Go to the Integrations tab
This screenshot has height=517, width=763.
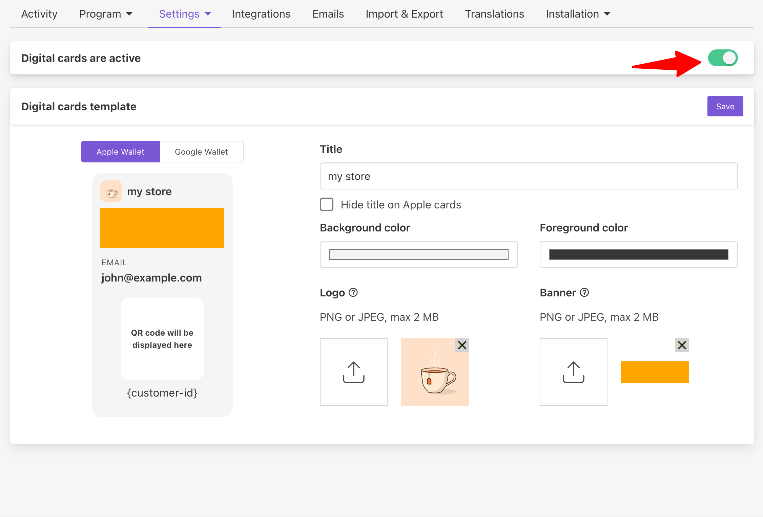(x=261, y=14)
